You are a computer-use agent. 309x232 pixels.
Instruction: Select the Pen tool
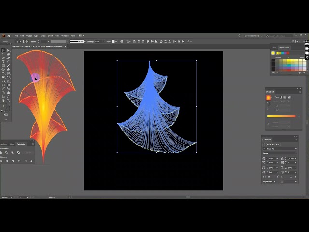point(3,58)
